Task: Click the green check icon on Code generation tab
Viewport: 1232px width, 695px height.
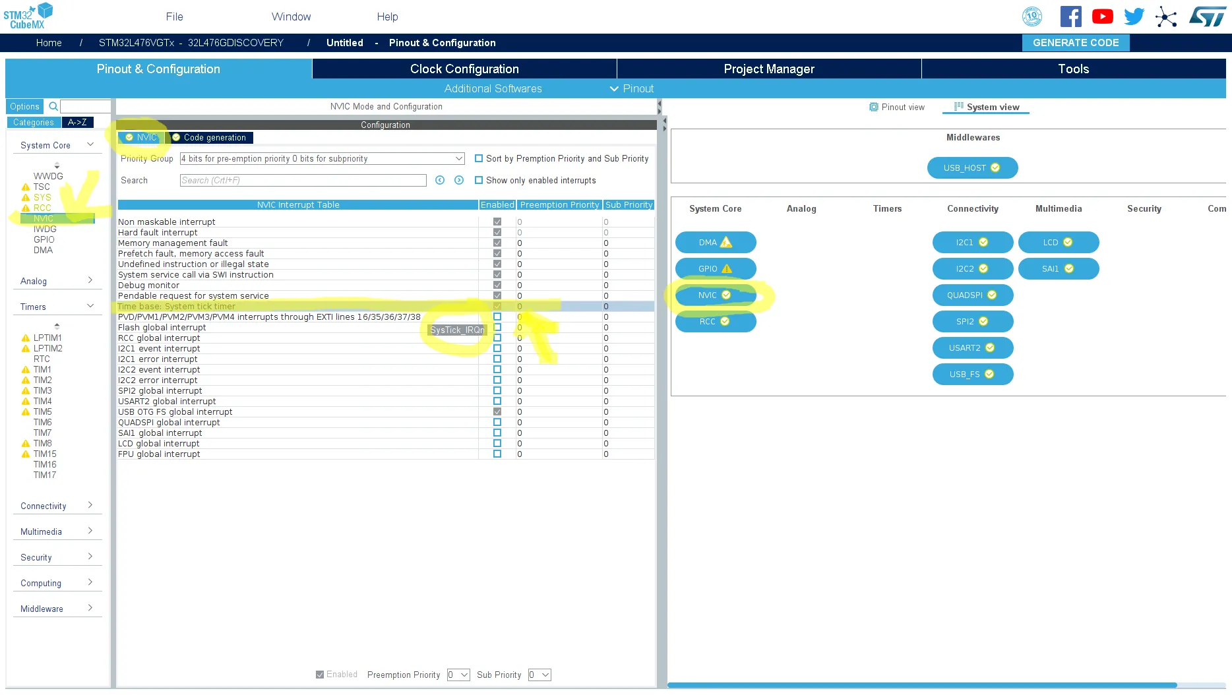Action: click(x=176, y=137)
